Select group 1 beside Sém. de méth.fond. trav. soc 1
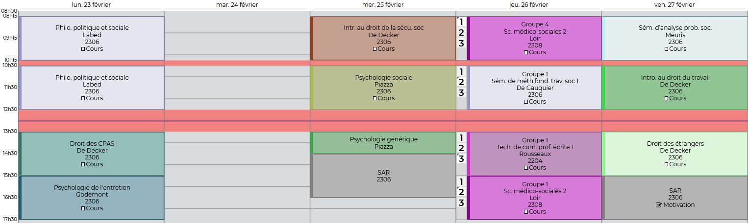This screenshot has height=223, width=748. tap(461, 71)
